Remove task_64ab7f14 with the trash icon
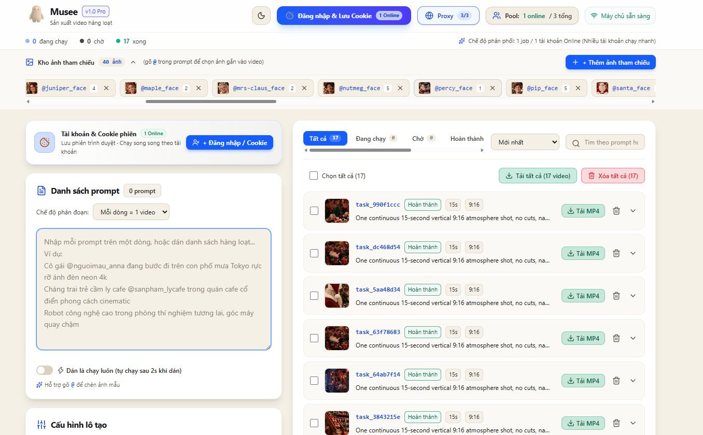Viewport: 703px width, 435px height. pyautogui.click(x=616, y=381)
